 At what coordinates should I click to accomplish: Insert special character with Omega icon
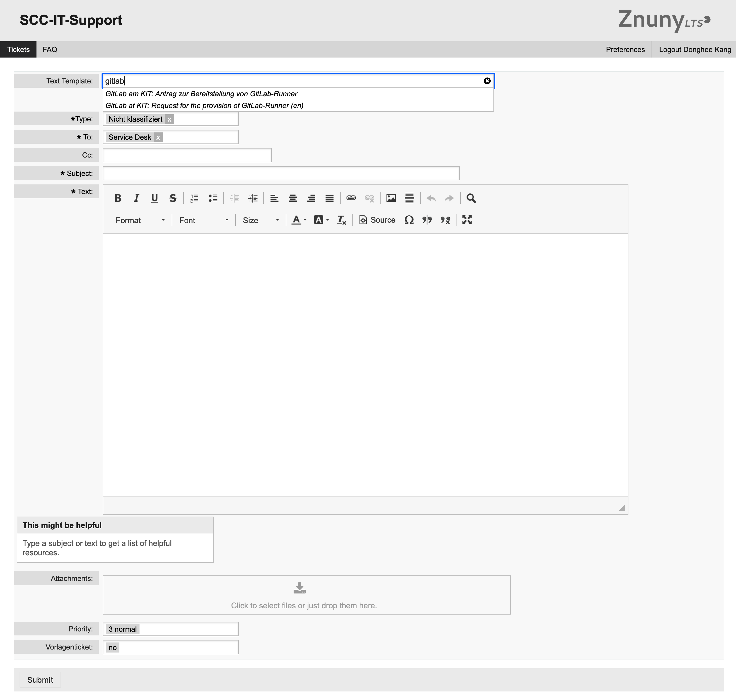pyautogui.click(x=409, y=220)
